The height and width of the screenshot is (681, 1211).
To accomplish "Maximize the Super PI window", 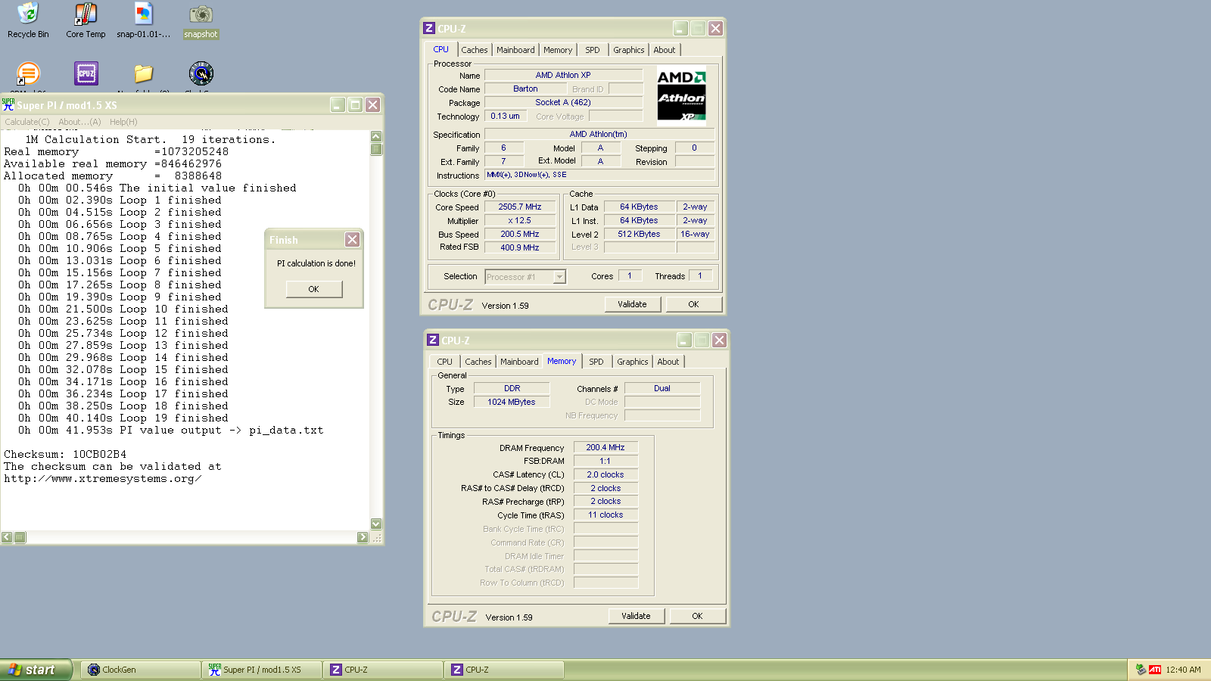I will tap(355, 104).
